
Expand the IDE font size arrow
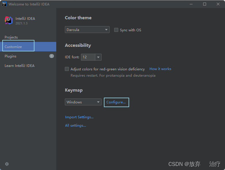tap(98, 57)
